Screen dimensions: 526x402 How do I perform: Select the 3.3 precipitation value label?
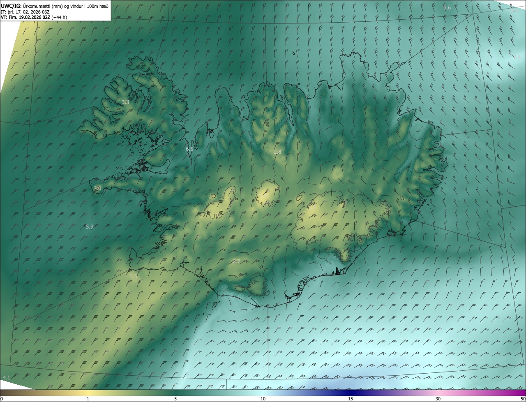pyautogui.click(x=125, y=102)
